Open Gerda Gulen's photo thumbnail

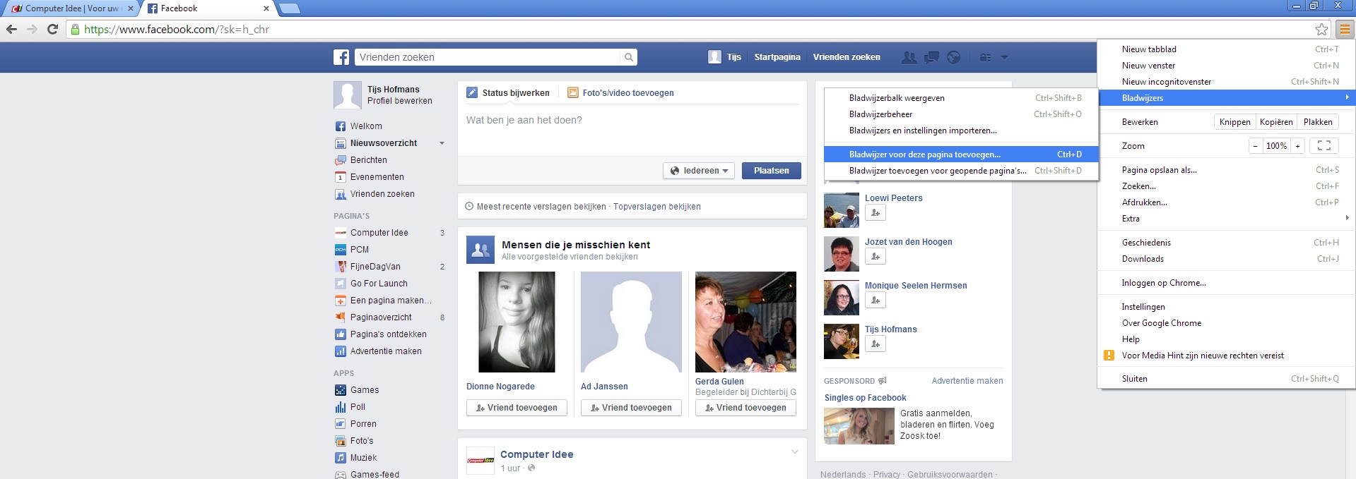[x=745, y=322]
